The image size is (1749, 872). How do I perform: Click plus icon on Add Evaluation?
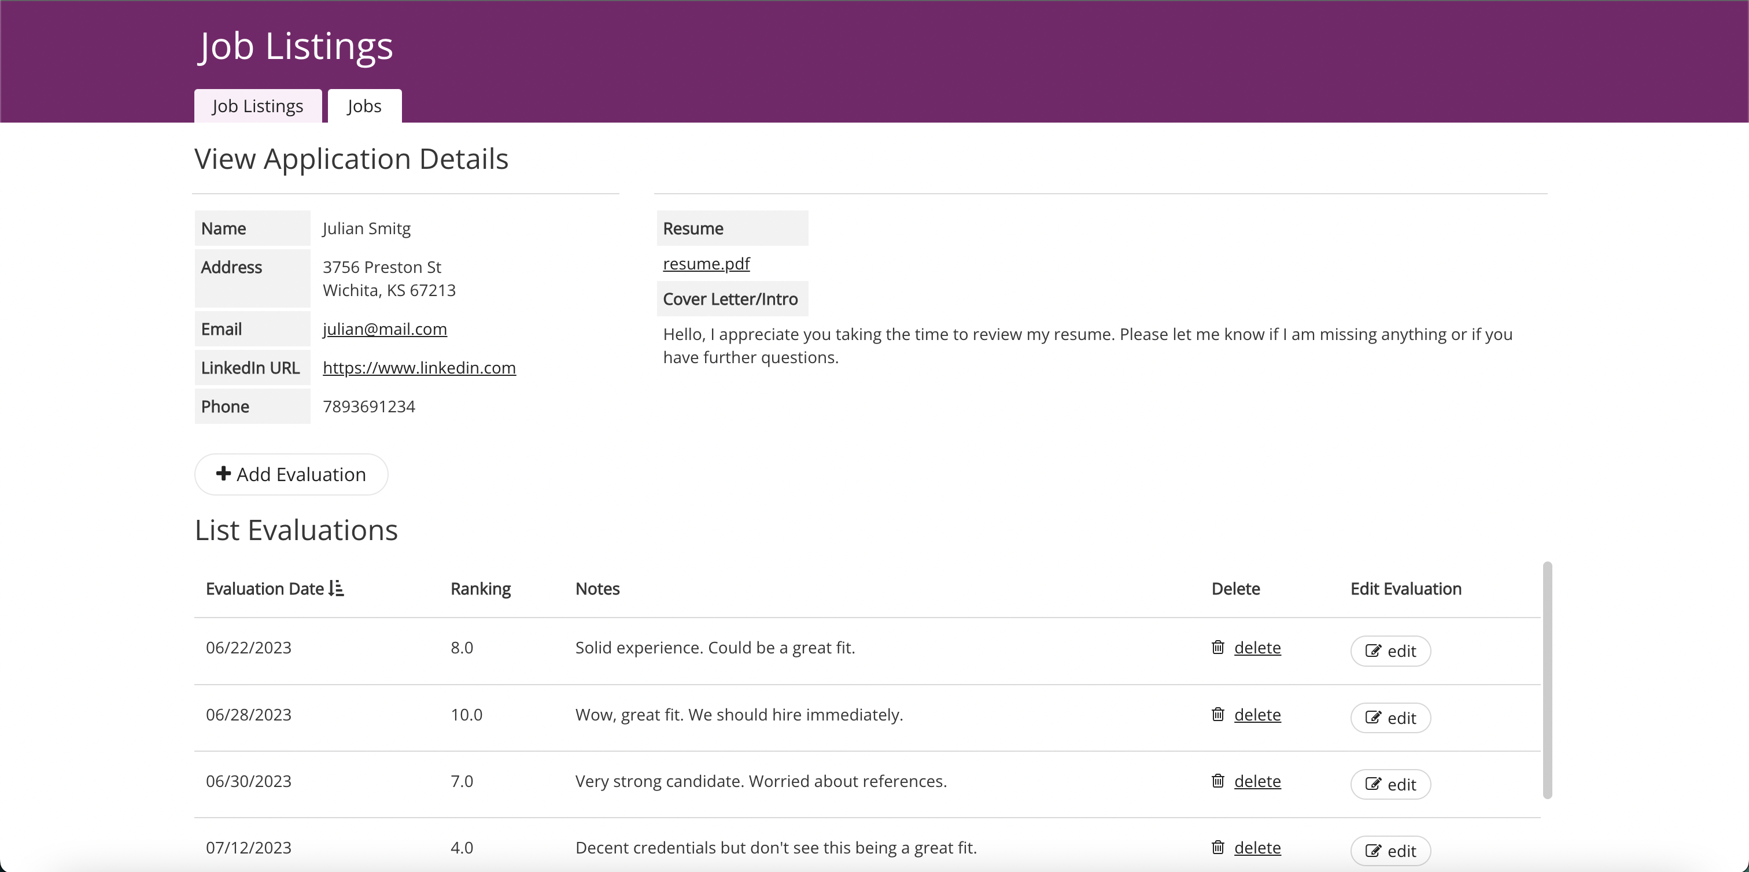click(223, 474)
